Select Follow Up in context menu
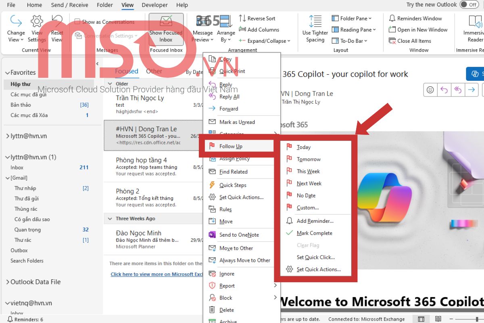484x323 pixels. [x=239, y=146]
